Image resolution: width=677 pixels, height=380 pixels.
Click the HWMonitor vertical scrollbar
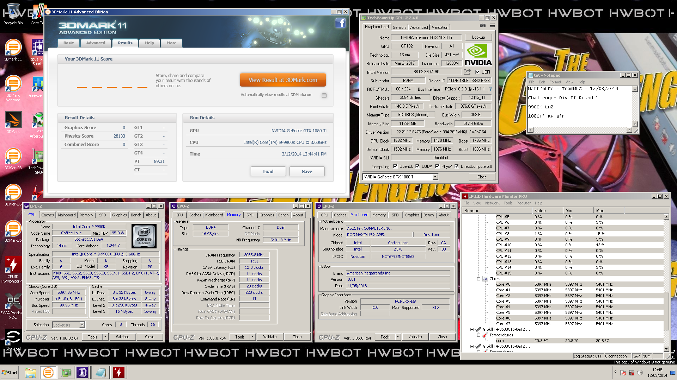pyautogui.click(x=666, y=283)
